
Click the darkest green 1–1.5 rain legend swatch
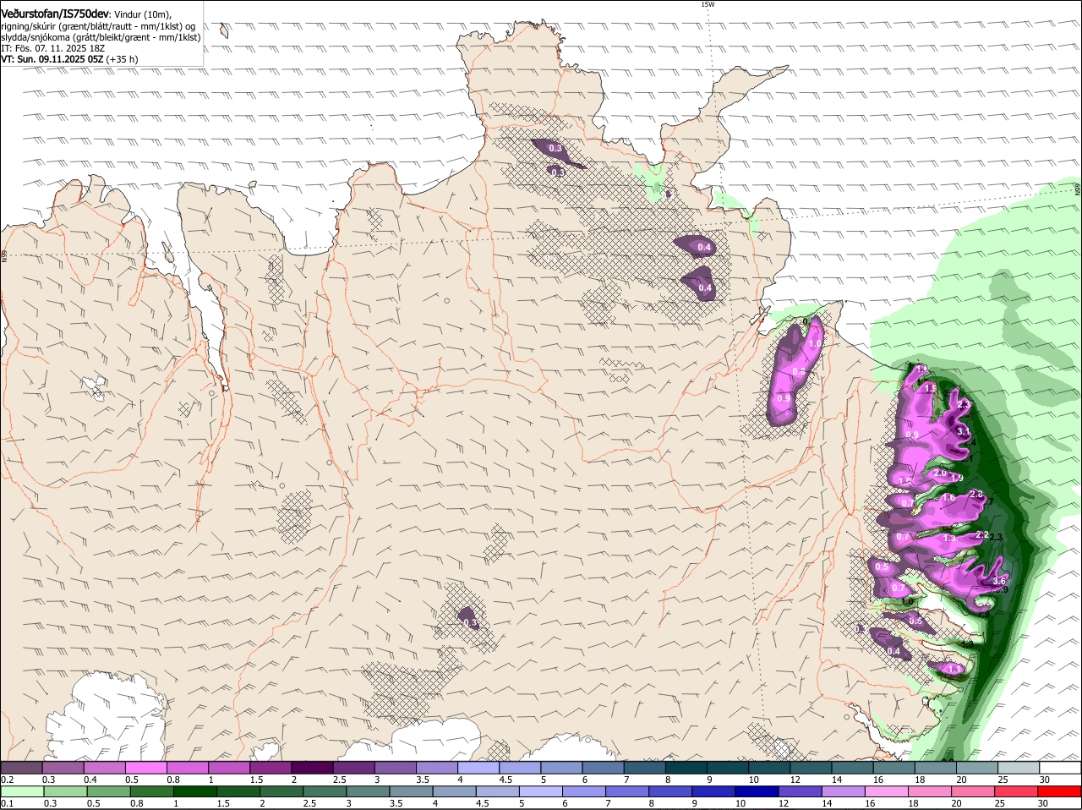point(196,791)
